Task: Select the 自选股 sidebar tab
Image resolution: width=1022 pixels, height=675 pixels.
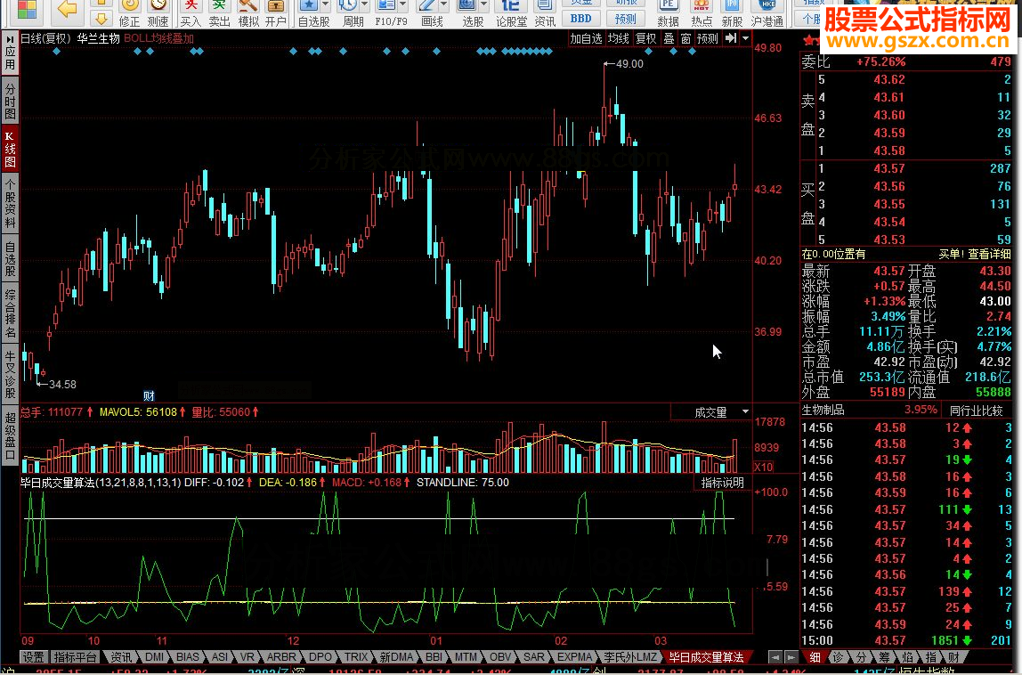Action: [10, 259]
